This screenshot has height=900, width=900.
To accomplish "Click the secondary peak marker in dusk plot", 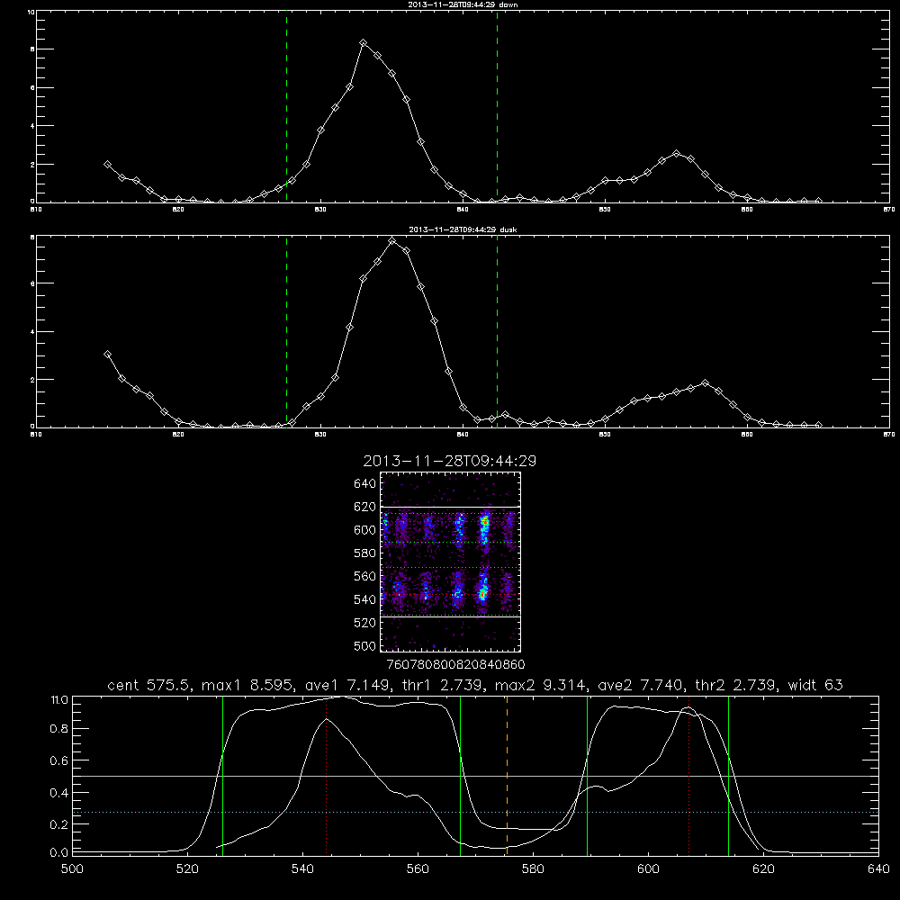I will coord(705,382).
